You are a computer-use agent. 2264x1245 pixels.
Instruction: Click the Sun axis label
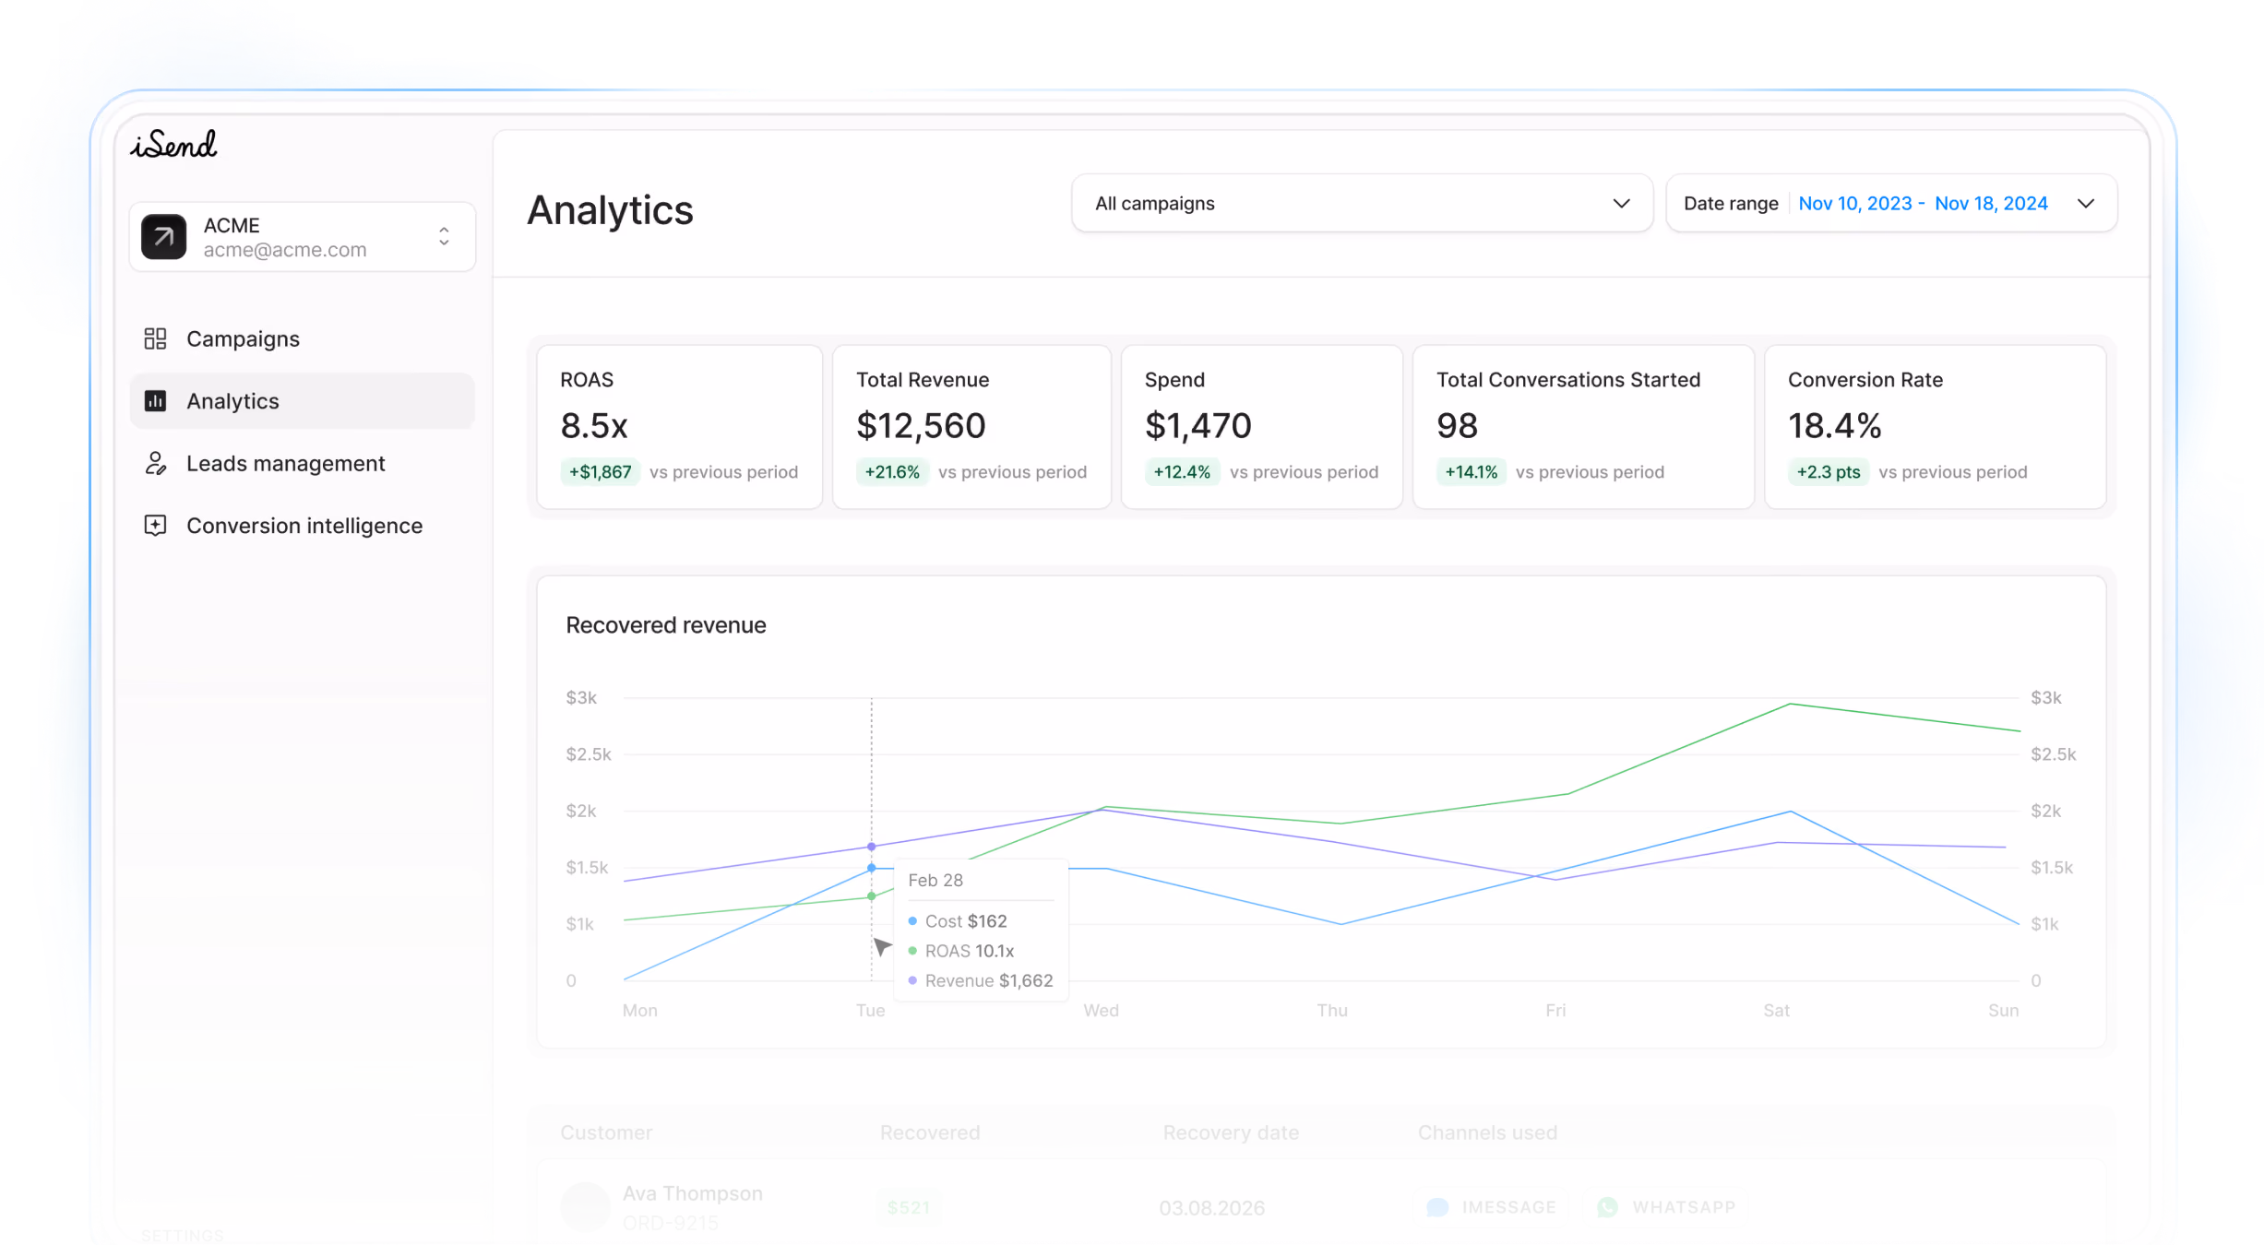point(2003,1010)
